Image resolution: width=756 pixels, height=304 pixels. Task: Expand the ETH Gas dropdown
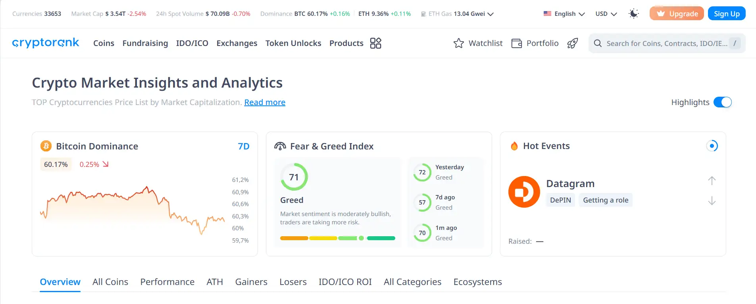coord(491,14)
